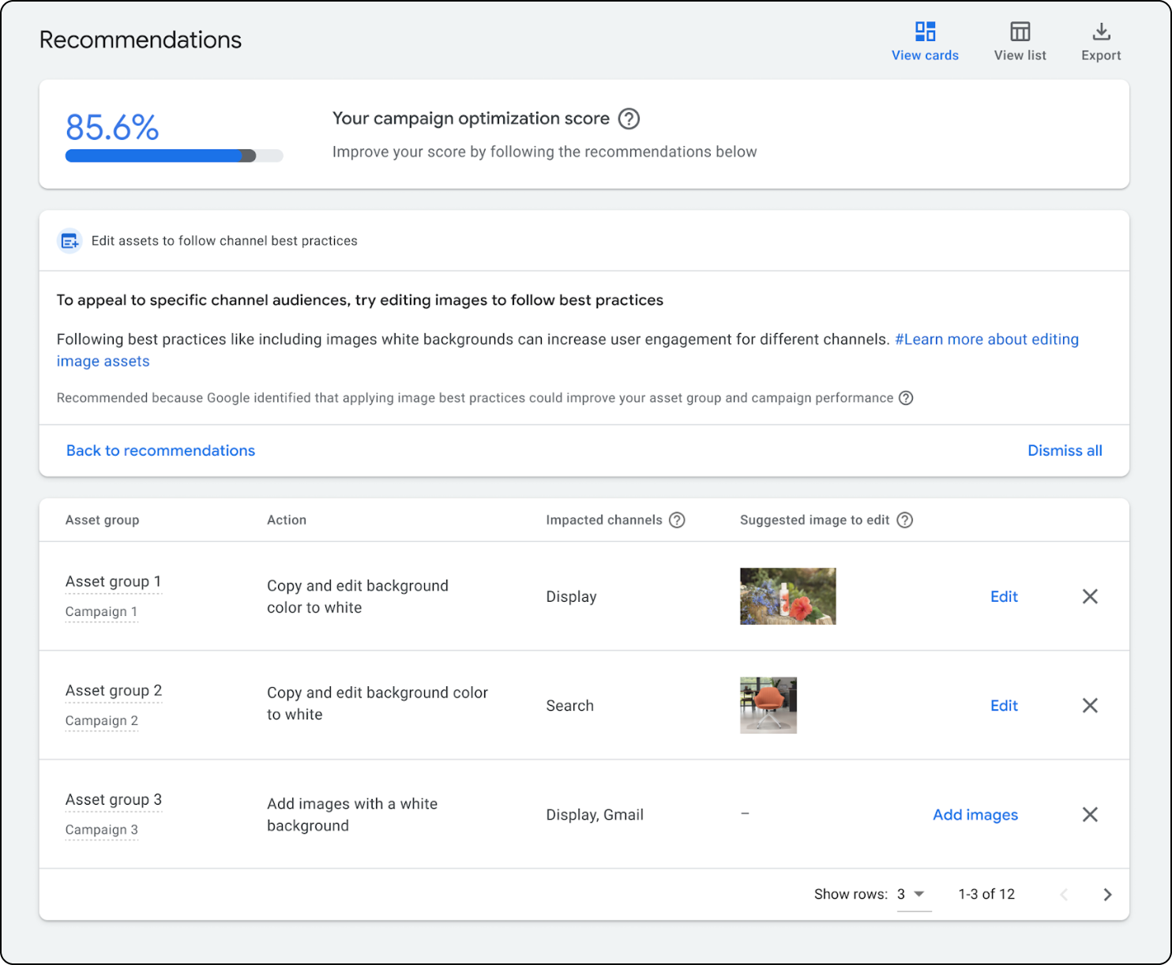Open help tooltip for Impacted channels
The width and height of the screenshot is (1172, 965).
[677, 520]
